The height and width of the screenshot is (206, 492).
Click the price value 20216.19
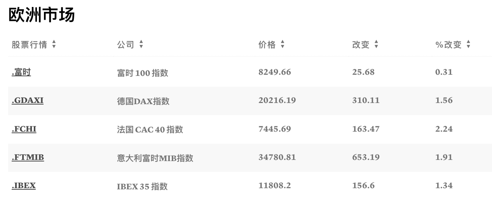[277, 101]
